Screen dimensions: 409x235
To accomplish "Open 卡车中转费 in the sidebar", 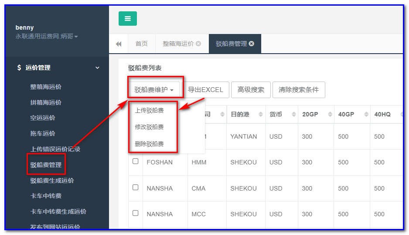I will point(46,196).
